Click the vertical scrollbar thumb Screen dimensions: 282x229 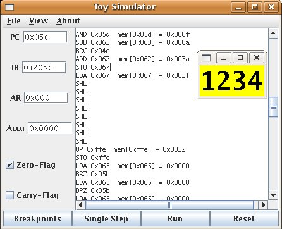[273, 107]
